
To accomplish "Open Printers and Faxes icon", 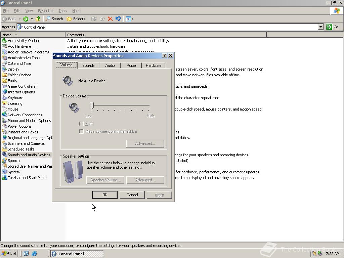I will pos(4,132).
